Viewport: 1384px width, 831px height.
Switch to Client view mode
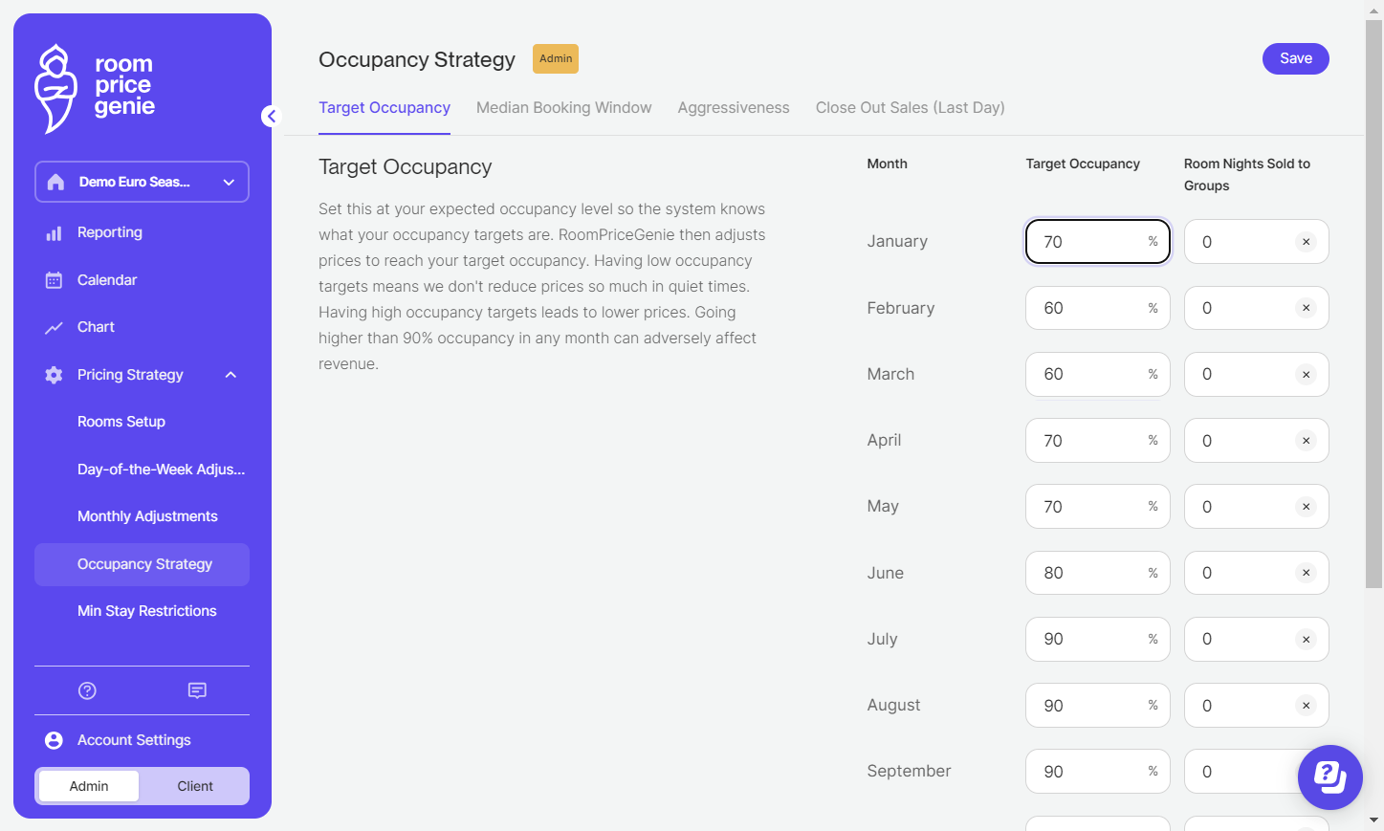(195, 786)
